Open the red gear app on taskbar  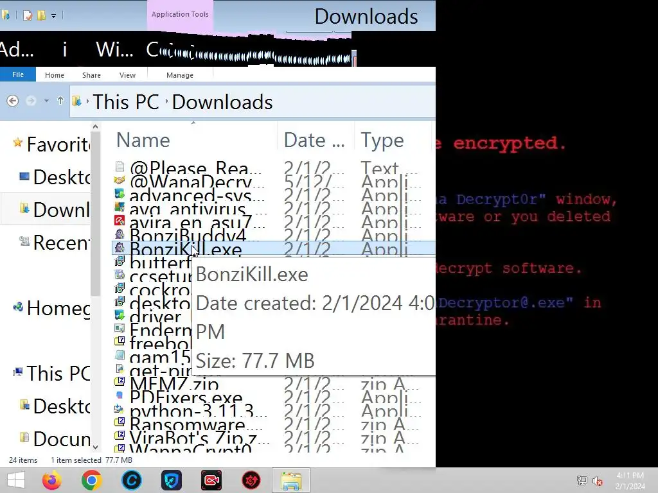(x=251, y=480)
